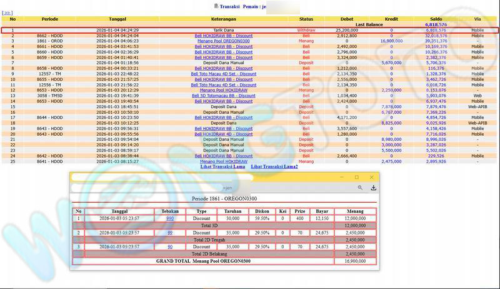Open Menang Pool HOKIDRAW link in row 12
This screenshot has width=500, height=289.
point(224,90)
